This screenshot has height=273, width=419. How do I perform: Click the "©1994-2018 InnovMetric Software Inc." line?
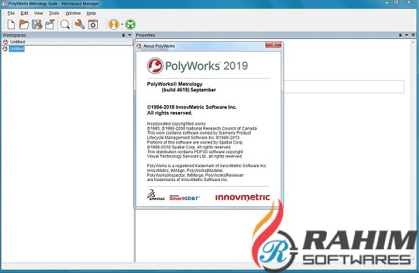point(192,107)
